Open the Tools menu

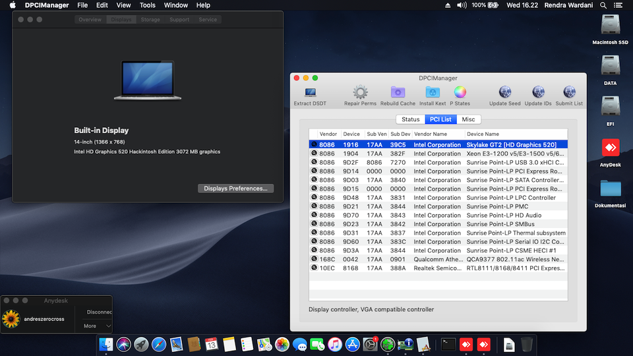click(147, 5)
